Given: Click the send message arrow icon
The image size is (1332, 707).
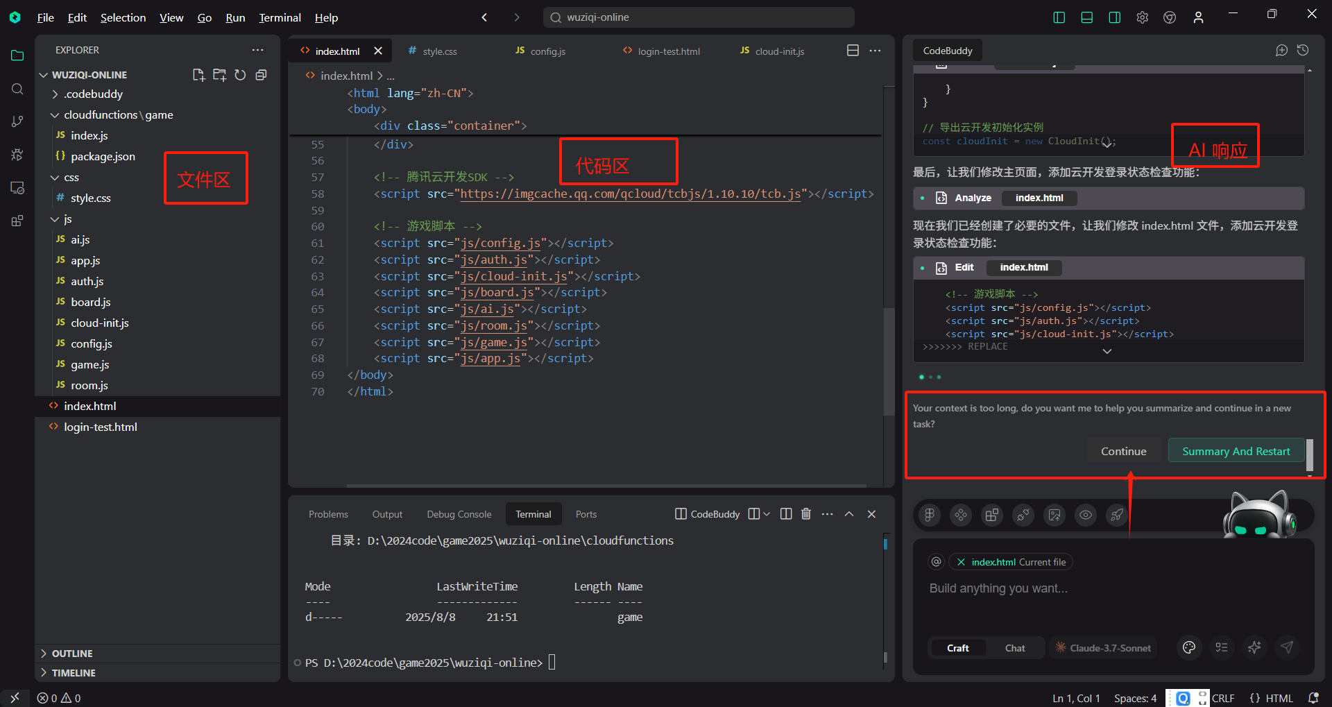Looking at the screenshot, I should [1287, 647].
